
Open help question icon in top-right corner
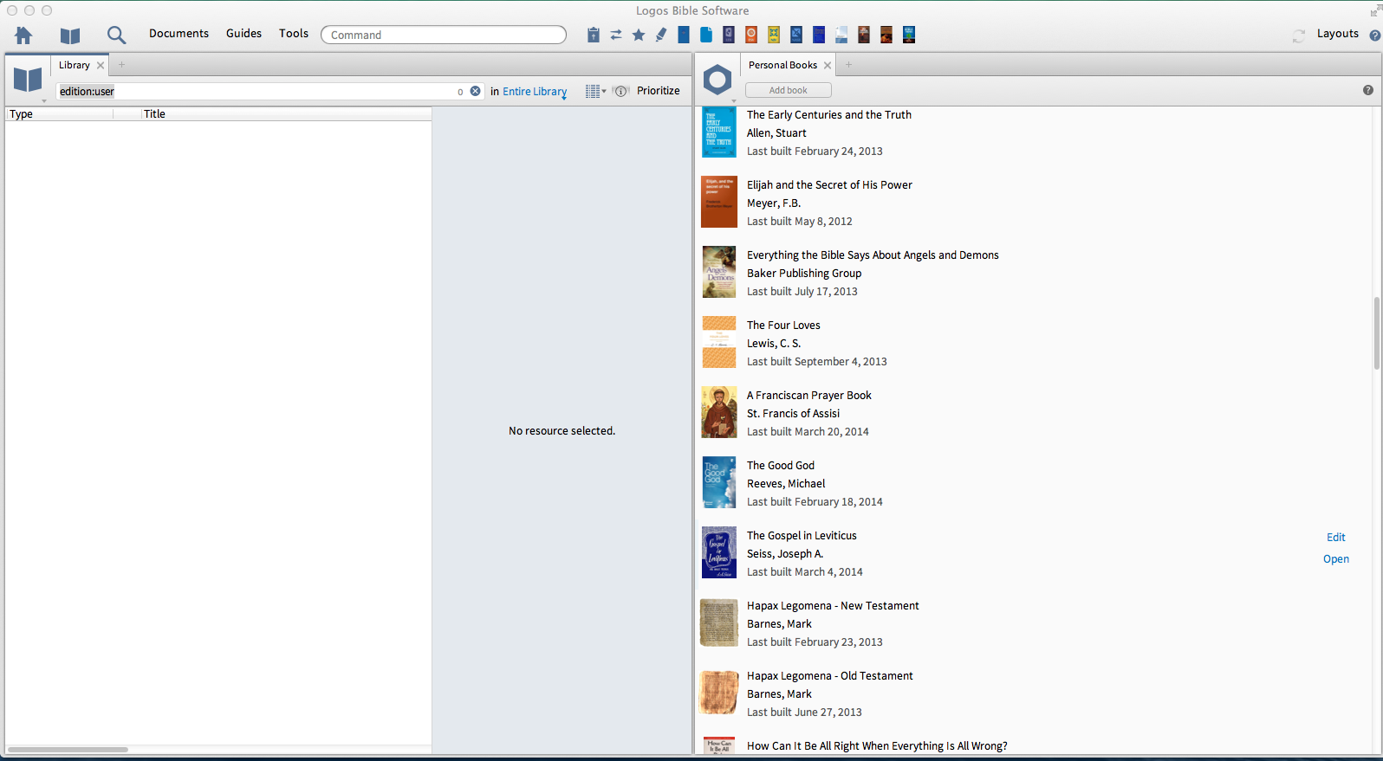coord(1374,35)
